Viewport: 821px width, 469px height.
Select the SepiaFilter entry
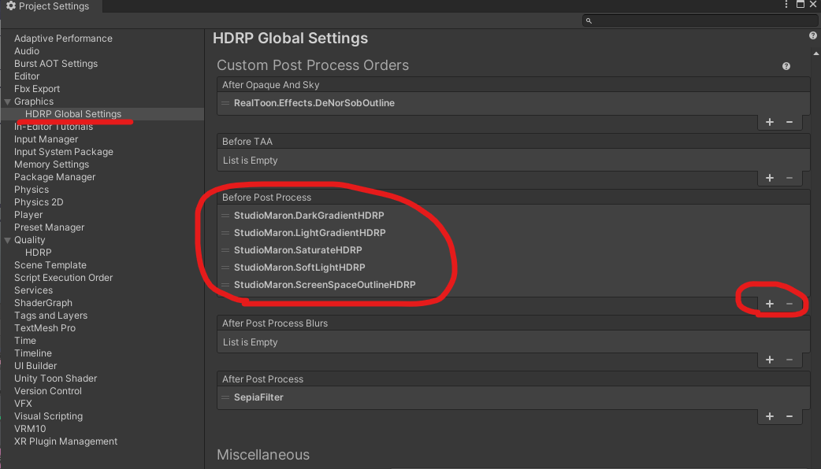[258, 397]
